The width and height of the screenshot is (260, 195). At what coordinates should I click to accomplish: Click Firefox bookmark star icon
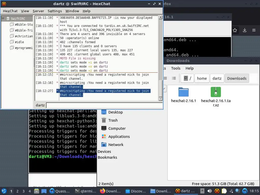(x=235, y=30)
